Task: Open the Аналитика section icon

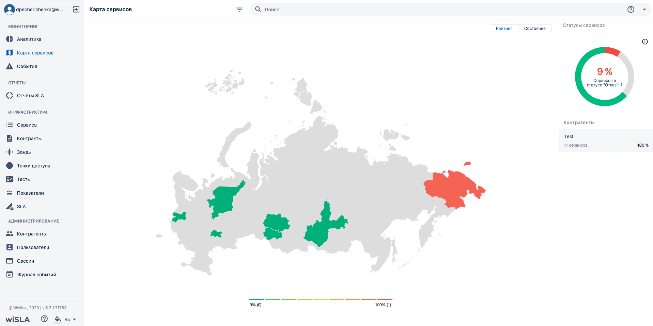Action: pos(10,39)
